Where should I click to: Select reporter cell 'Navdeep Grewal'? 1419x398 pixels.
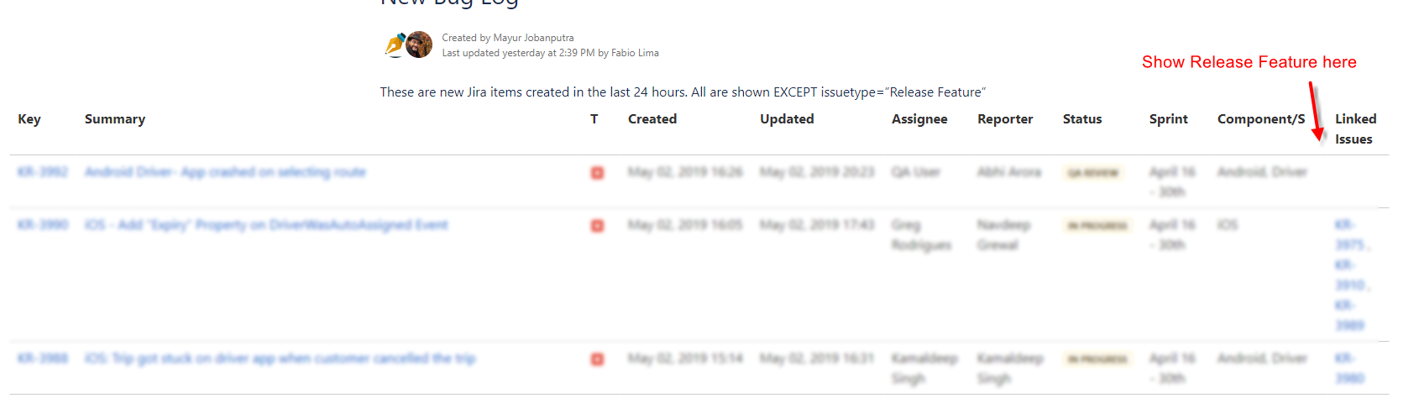1003,235
